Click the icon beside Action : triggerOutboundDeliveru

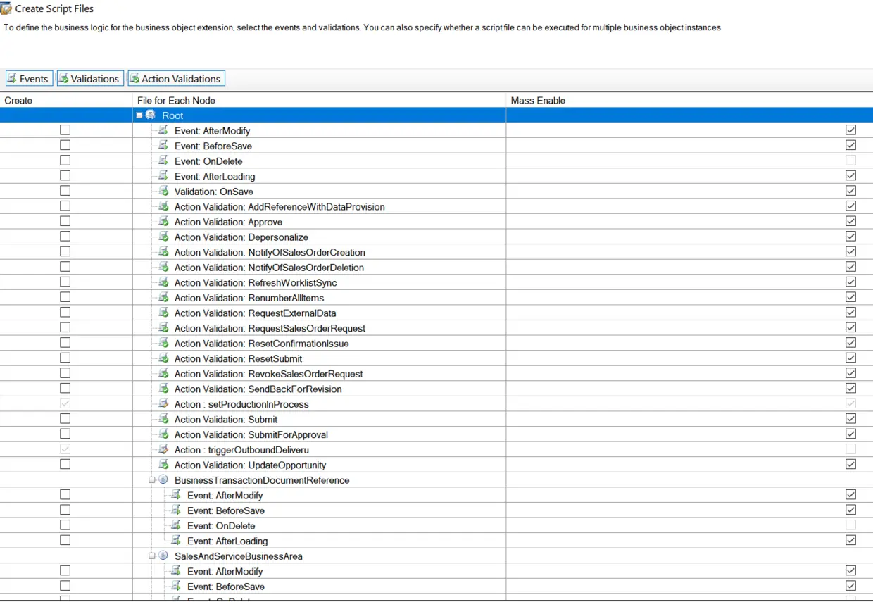[x=163, y=449]
